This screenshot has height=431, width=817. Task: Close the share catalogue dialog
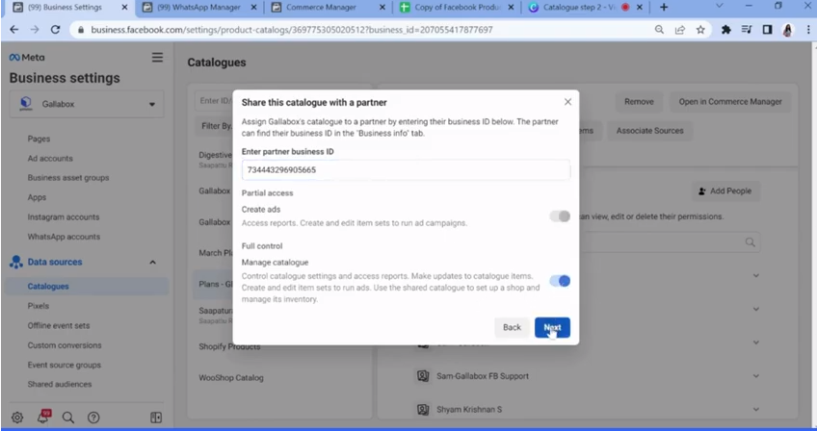(567, 102)
